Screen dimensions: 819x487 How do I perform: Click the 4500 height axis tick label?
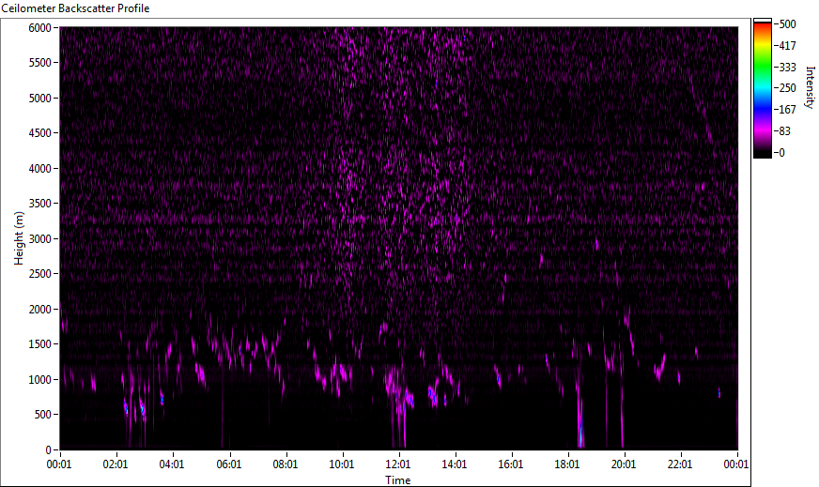pos(39,133)
